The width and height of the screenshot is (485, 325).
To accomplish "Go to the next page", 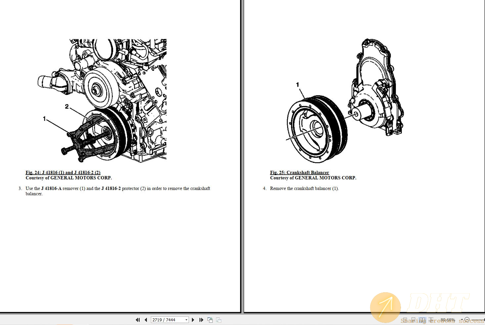I will click(193, 320).
